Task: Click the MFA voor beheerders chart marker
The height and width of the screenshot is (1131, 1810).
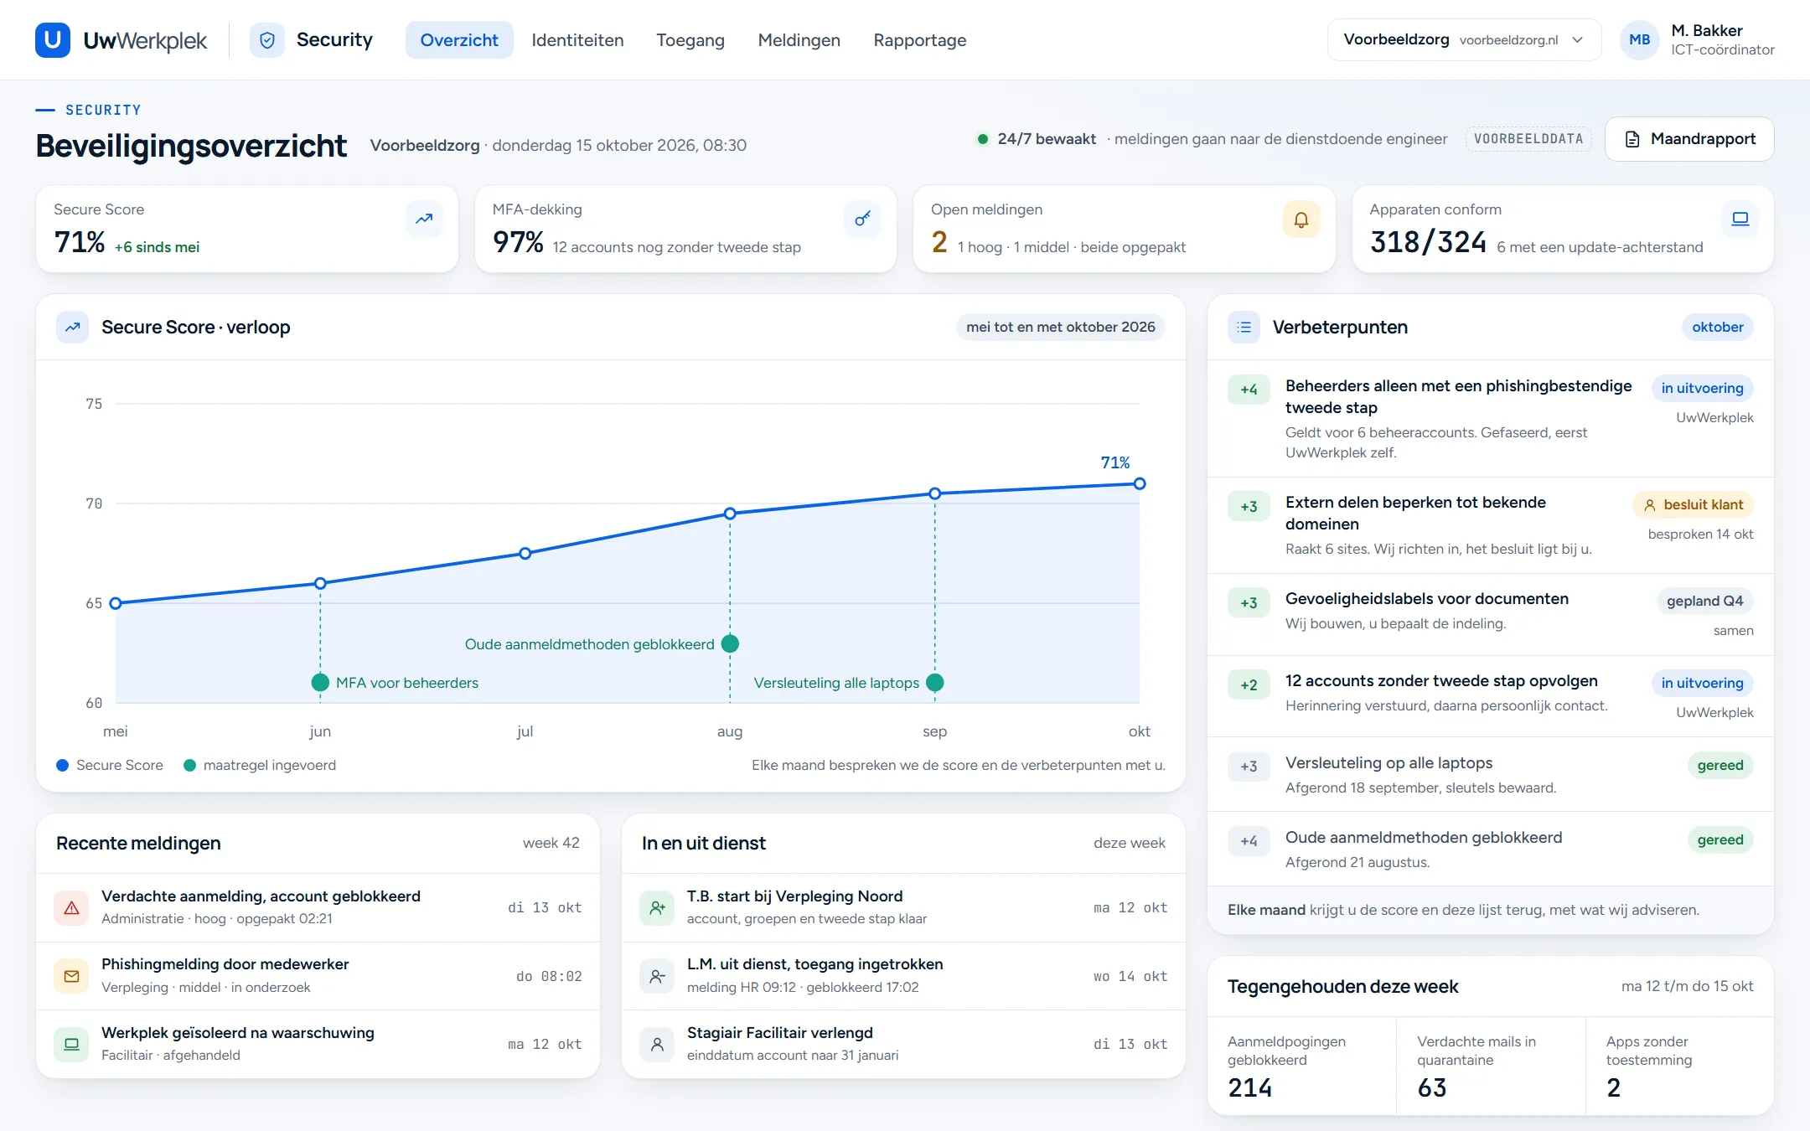Action: 320,683
